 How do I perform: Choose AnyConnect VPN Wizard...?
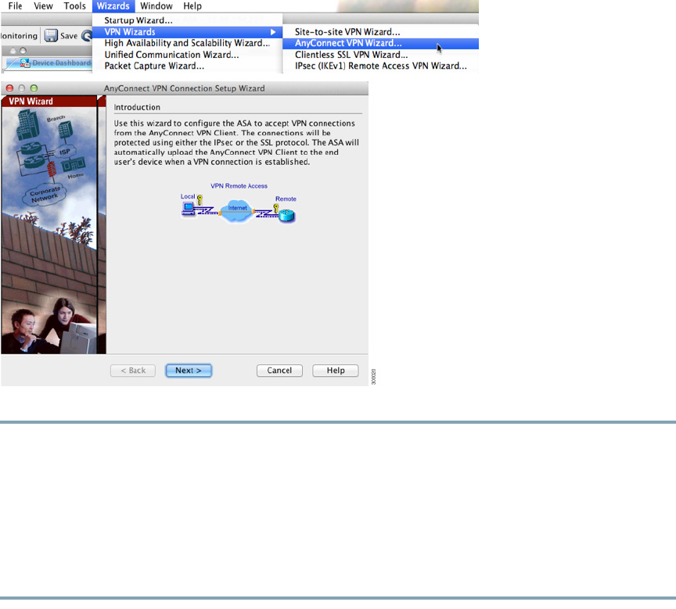click(381, 43)
